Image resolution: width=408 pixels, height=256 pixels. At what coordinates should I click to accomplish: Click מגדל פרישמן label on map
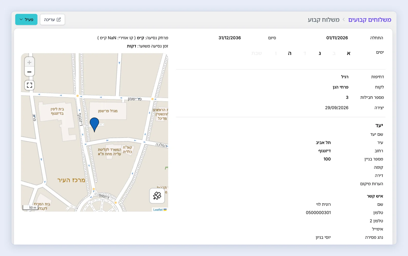[x=108, y=111]
